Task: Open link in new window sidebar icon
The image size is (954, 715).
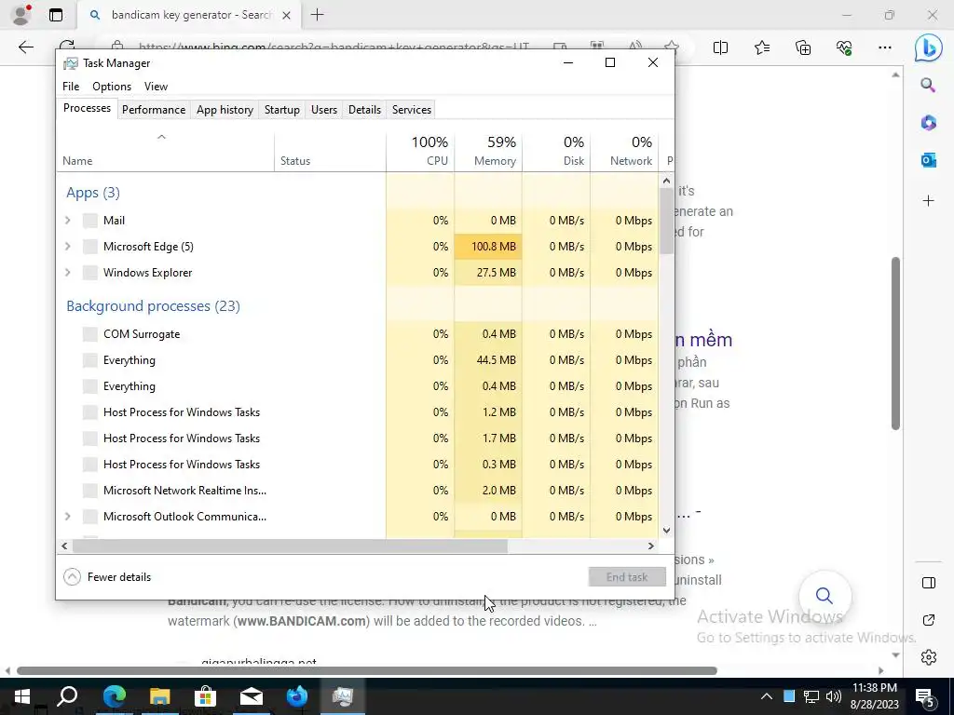Action: pos(929,620)
